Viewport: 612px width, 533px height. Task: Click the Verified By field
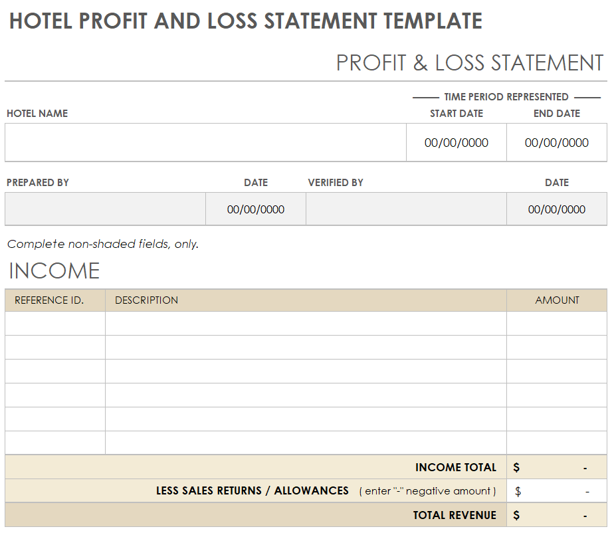click(406, 209)
